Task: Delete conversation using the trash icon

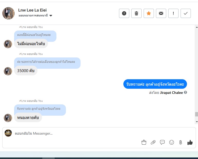Action: (x=136, y=13)
